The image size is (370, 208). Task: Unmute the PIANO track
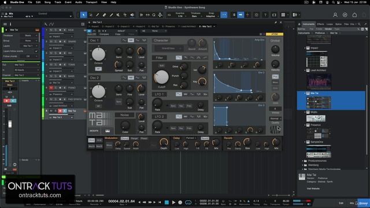coord(51,88)
